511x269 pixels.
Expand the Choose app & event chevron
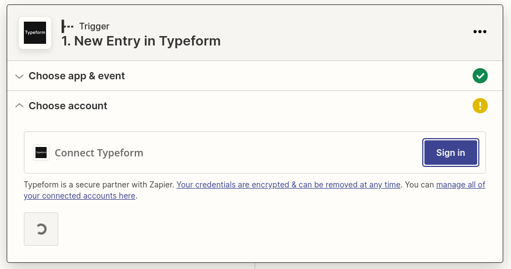tap(19, 77)
